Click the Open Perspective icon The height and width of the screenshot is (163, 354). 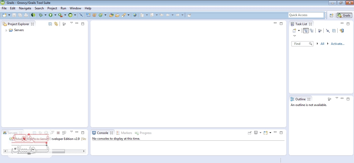[x=331, y=15]
